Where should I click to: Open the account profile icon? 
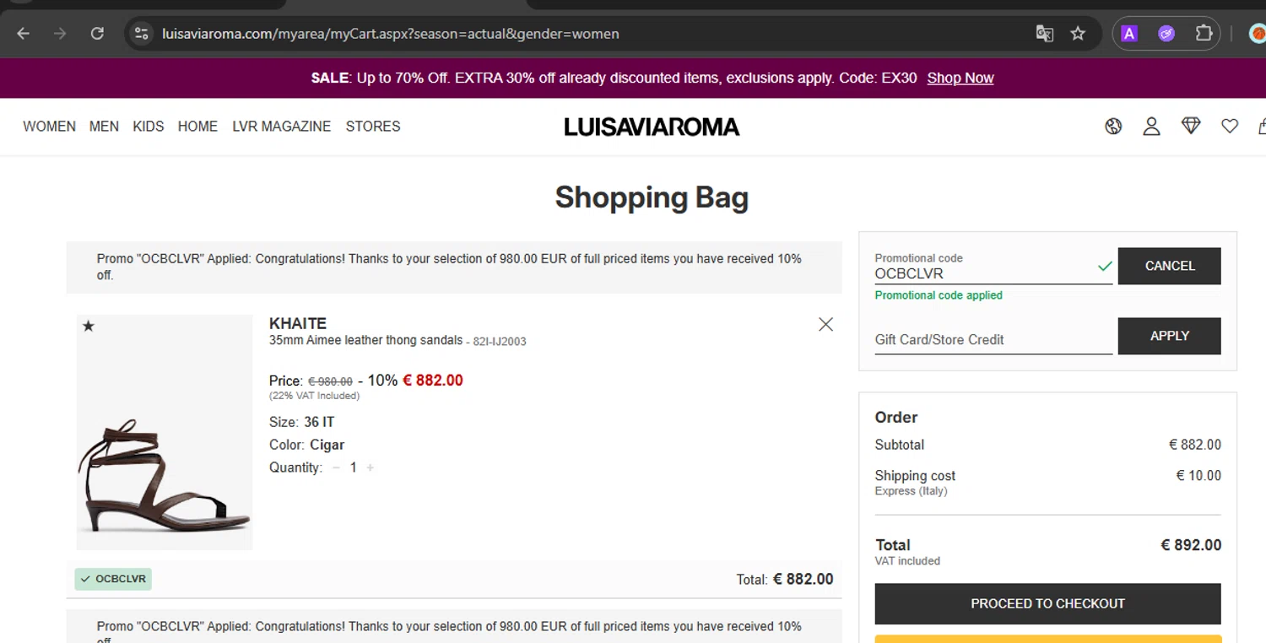coord(1151,127)
